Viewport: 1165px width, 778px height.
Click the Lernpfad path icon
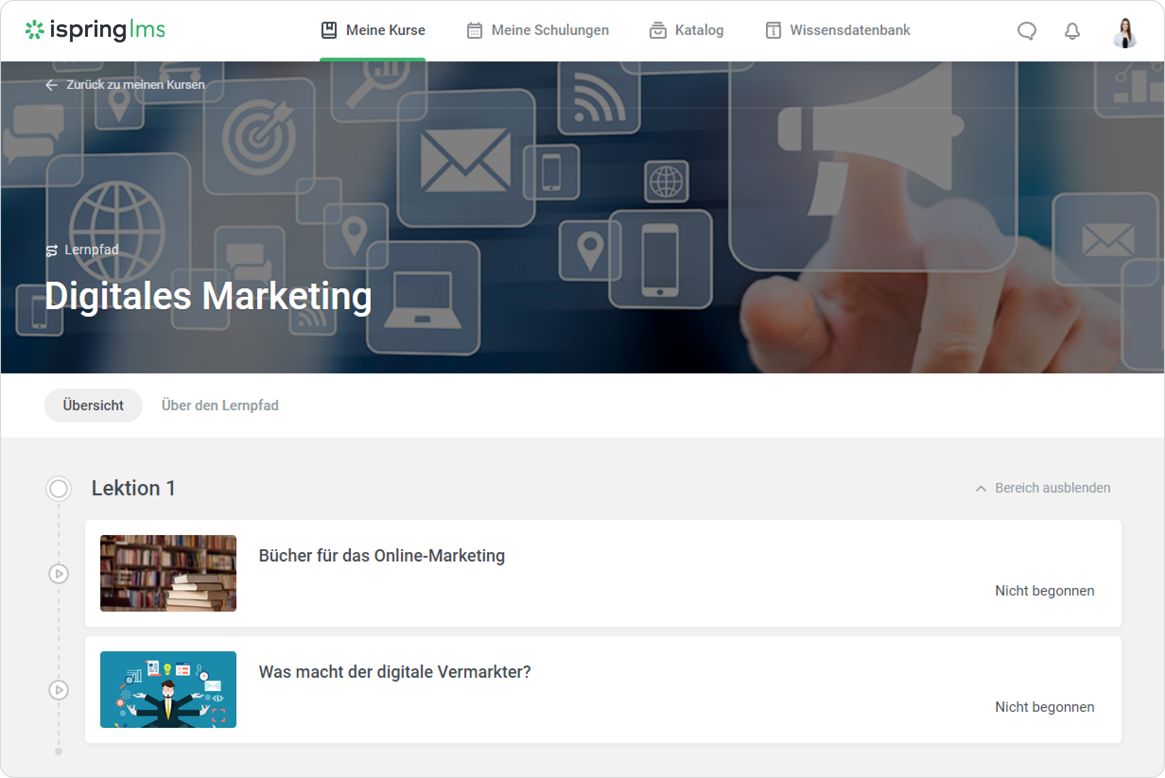pyautogui.click(x=52, y=251)
